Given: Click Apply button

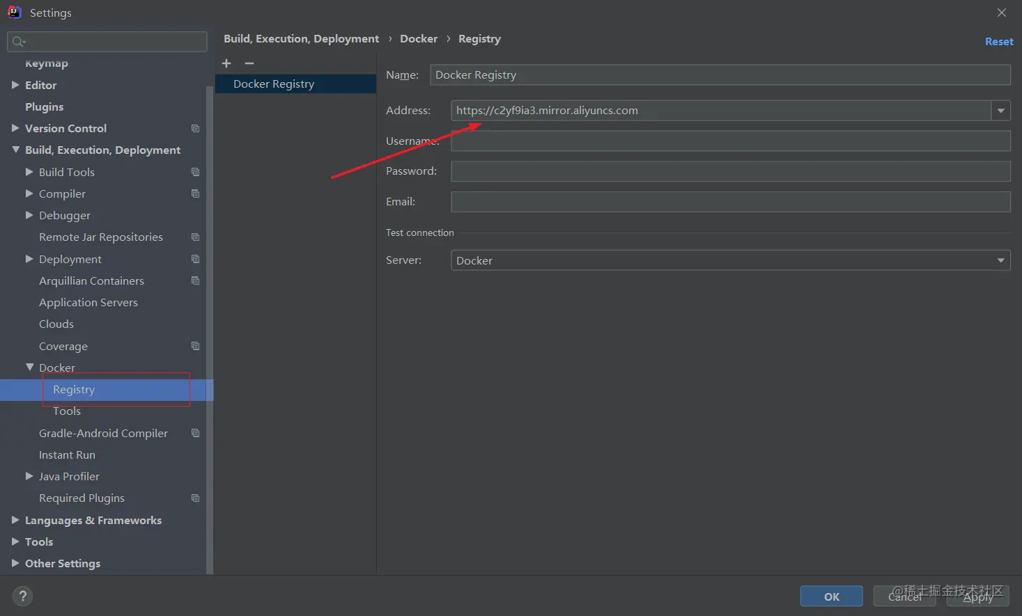Looking at the screenshot, I should (978, 597).
